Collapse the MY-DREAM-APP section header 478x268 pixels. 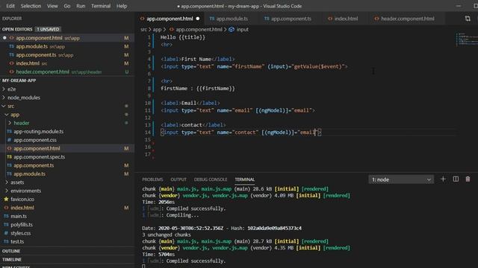click(19, 80)
